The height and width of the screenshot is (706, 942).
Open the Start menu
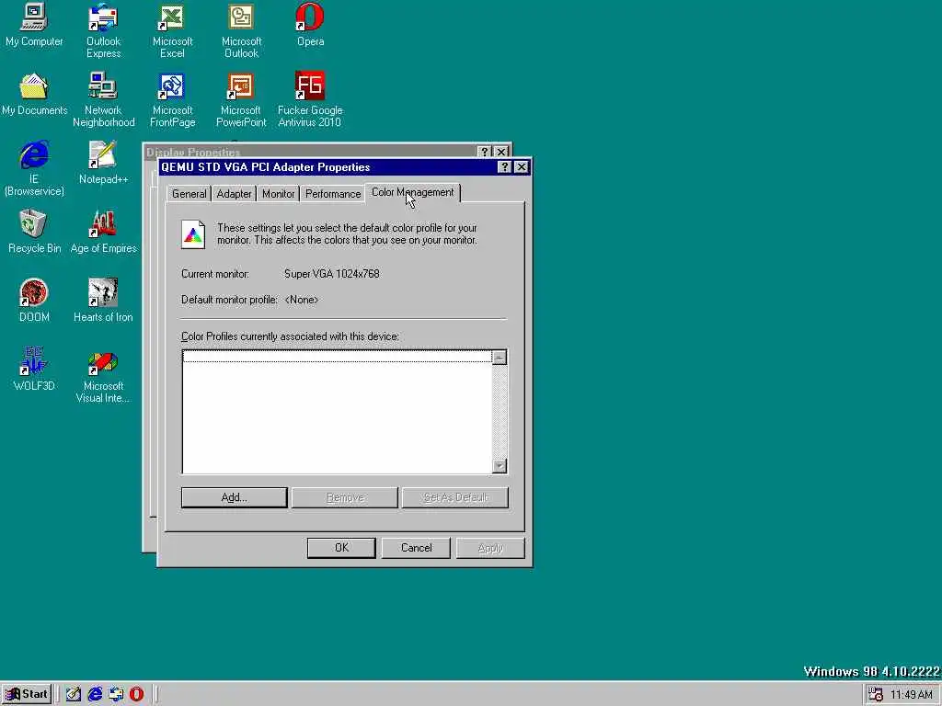[x=27, y=694]
